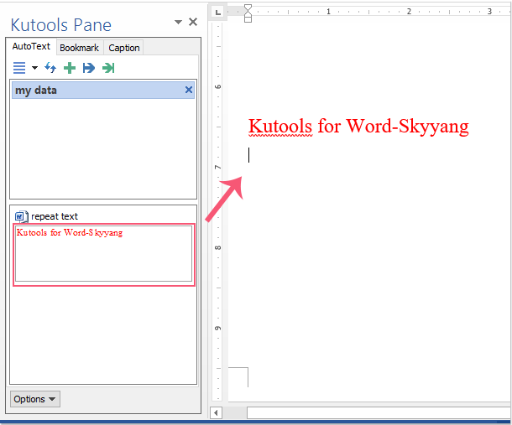
Task: Click the first-line indent marker on ruler
Action: (x=248, y=8)
